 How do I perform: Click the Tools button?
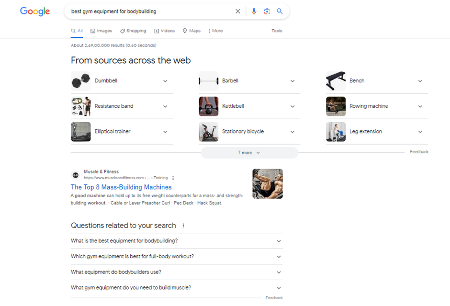coord(277,31)
